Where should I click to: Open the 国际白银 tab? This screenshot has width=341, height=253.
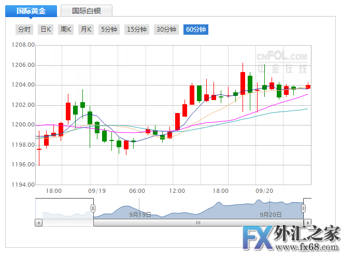point(87,11)
